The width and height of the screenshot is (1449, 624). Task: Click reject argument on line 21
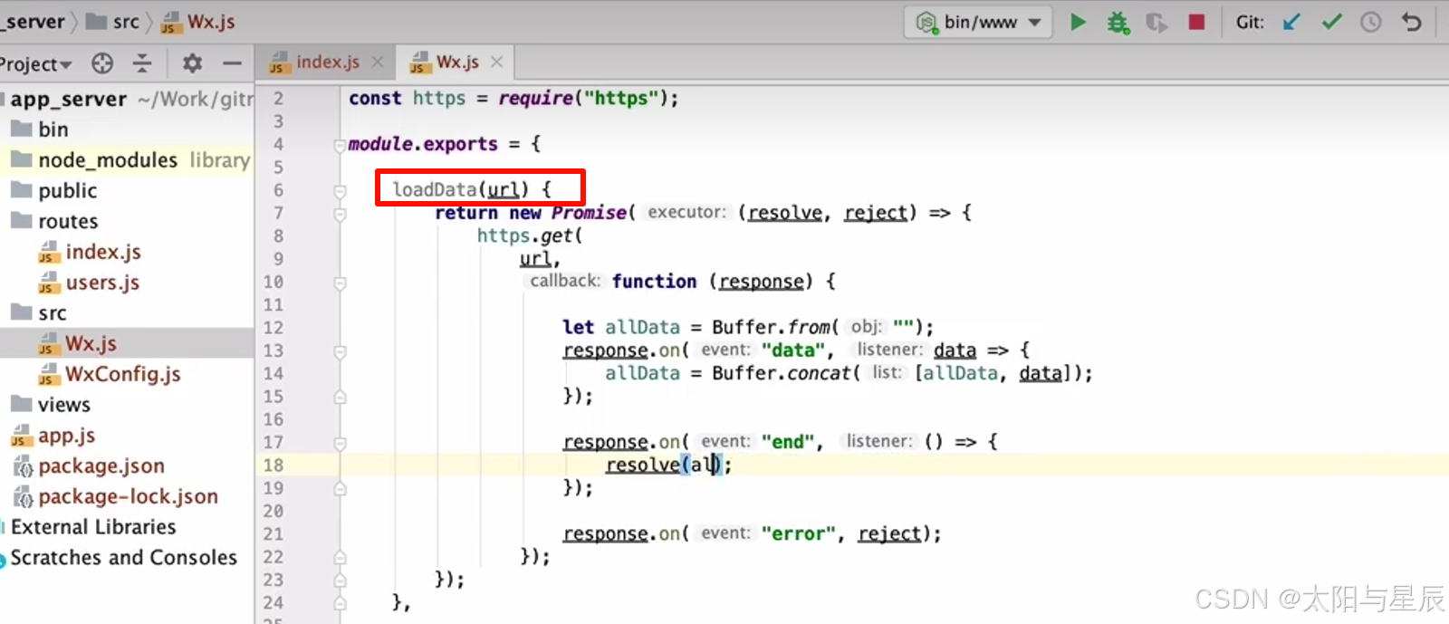(889, 533)
